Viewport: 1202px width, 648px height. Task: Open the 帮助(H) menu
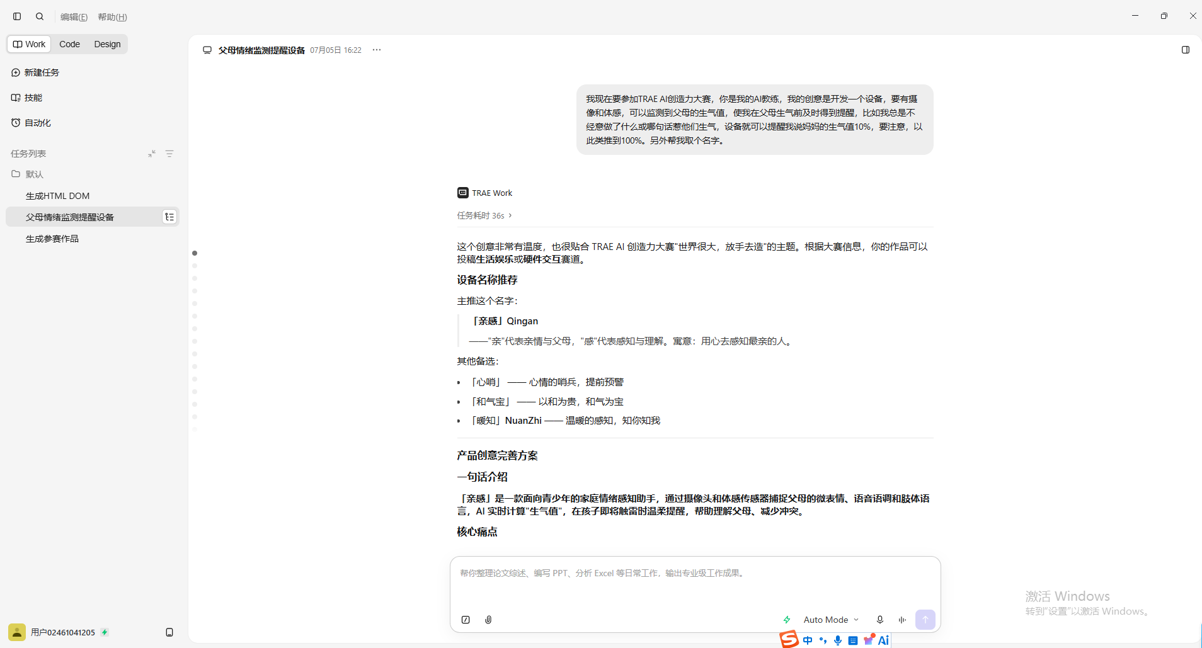pos(112,17)
